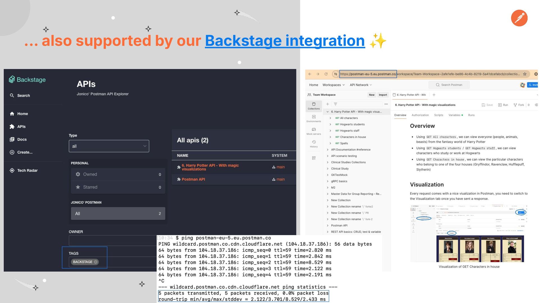Screen dimensions: 539x303
Task: Select the 6. Harry Potter API open tab
Action: 409,95
